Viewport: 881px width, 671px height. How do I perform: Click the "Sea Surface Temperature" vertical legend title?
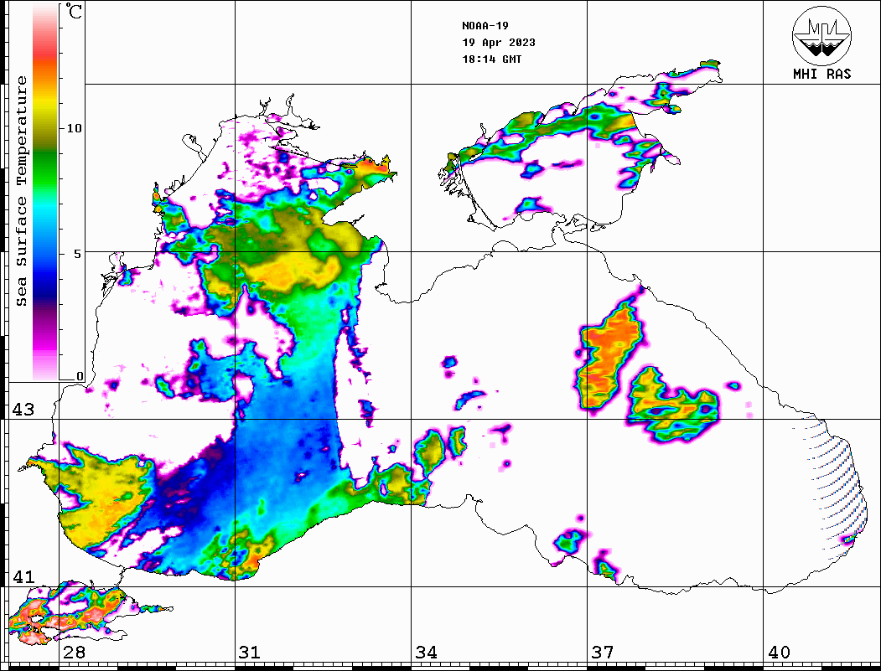(23, 191)
